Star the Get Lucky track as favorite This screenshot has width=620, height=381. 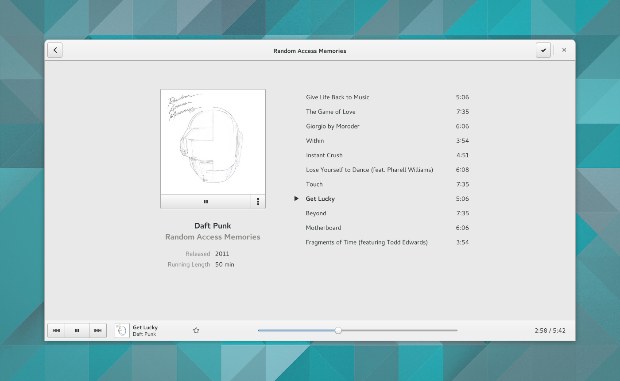[196, 330]
